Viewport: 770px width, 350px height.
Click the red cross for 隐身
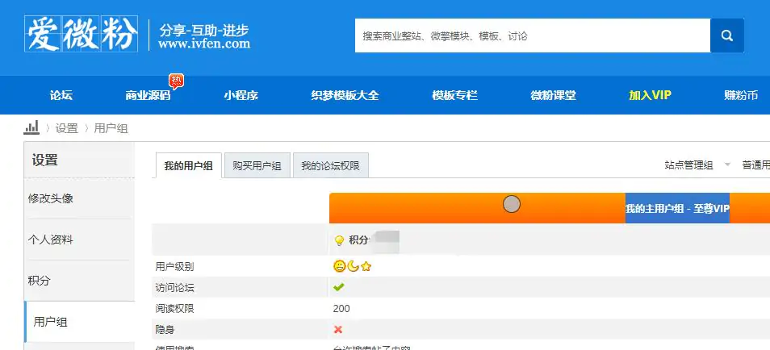[x=338, y=329]
